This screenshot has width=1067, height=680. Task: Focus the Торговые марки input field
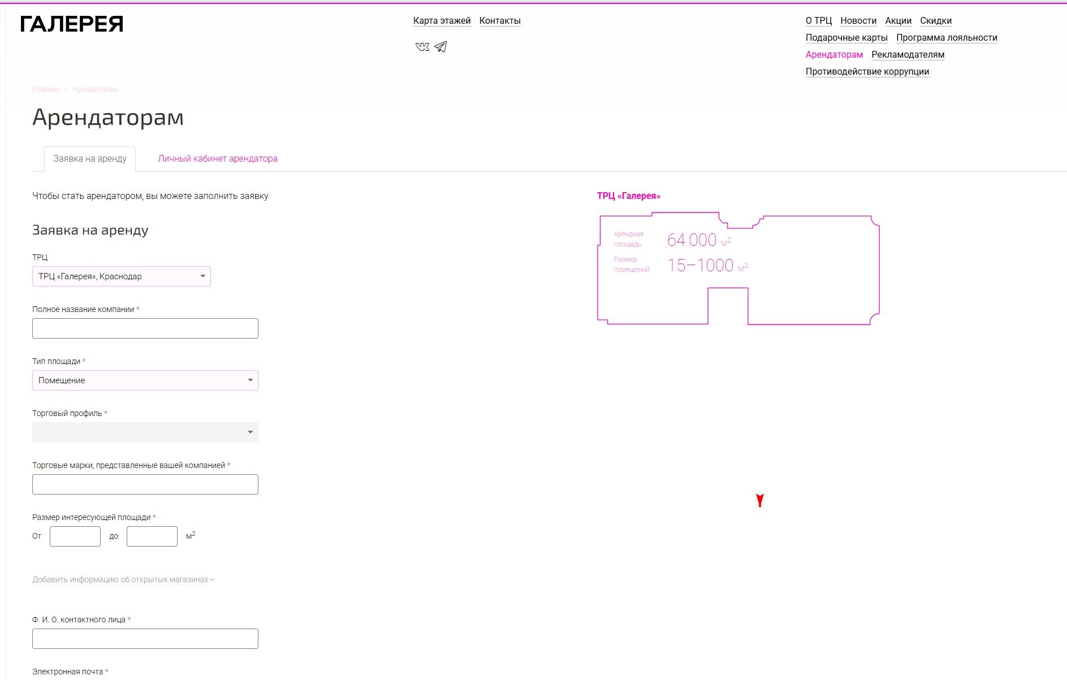145,484
